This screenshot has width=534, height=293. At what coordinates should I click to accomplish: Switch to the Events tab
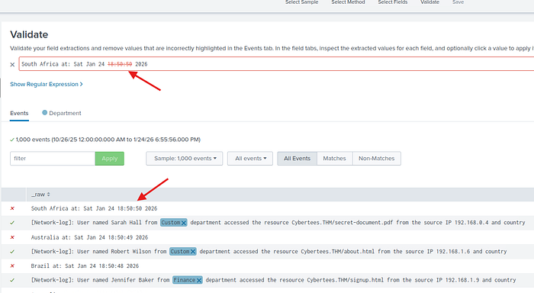pos(19,113)
